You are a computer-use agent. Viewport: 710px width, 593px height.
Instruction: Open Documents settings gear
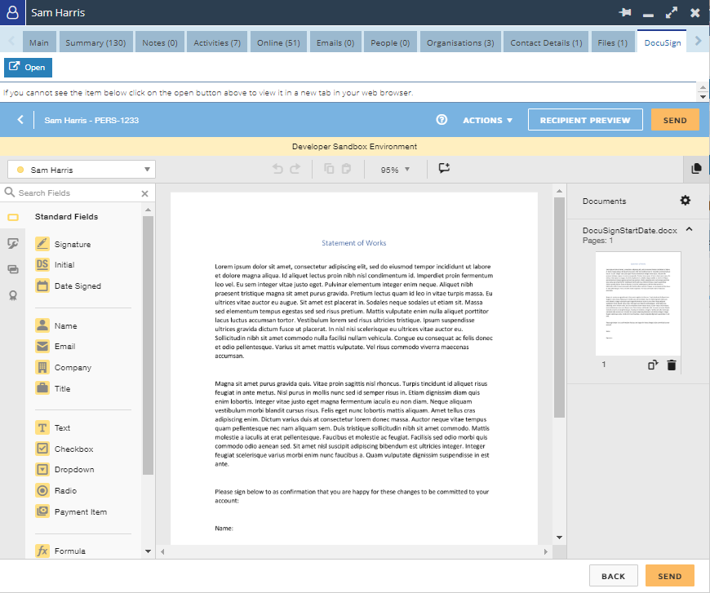685,200
